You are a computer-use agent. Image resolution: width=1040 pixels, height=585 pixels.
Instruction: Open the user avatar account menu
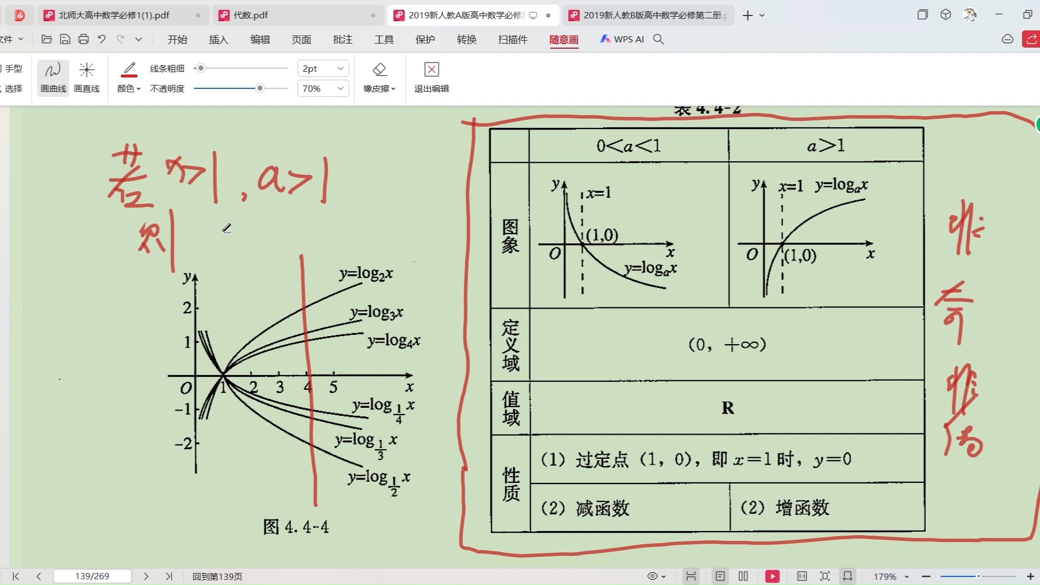[970, 15]
